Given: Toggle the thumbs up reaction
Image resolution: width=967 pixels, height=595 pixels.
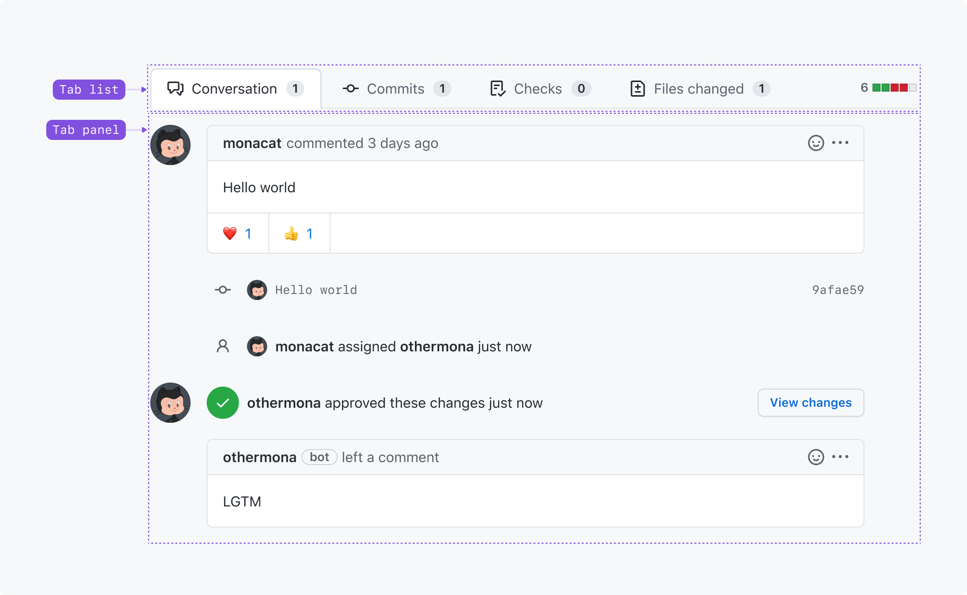Looking at the screenshot, I should tap(299, 234).
